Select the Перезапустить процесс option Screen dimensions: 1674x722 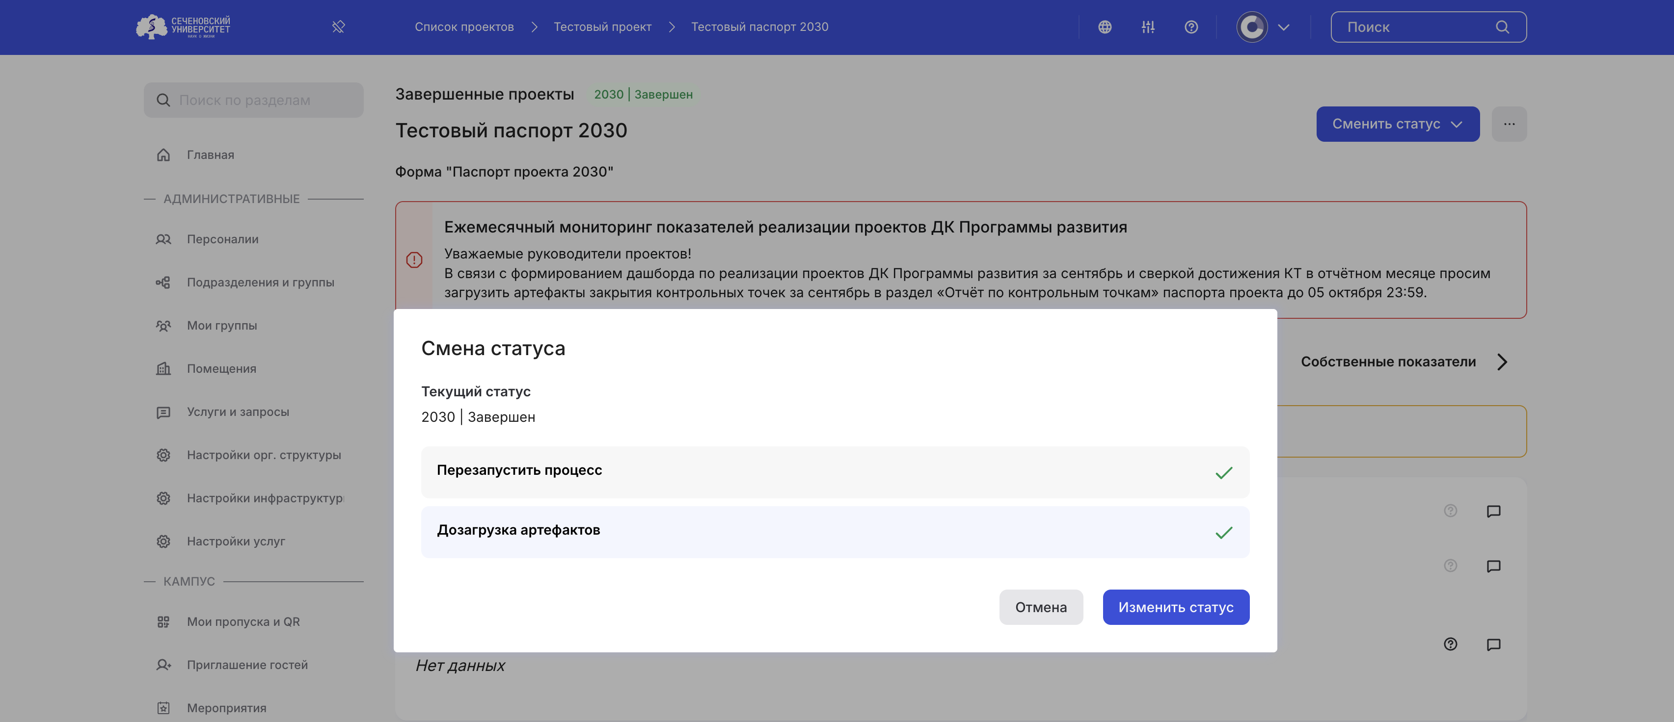pos(835,471)
